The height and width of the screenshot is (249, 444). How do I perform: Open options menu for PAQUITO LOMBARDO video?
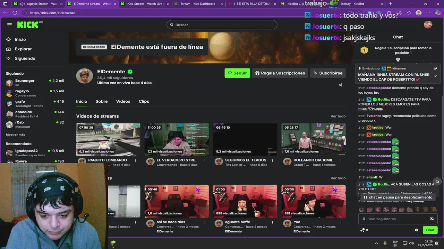tap(136, 160)
